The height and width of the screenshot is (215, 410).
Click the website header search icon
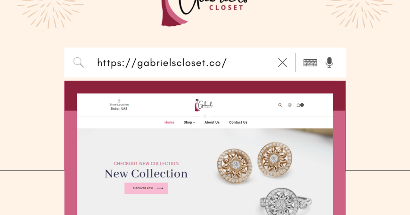pos(280,105)
